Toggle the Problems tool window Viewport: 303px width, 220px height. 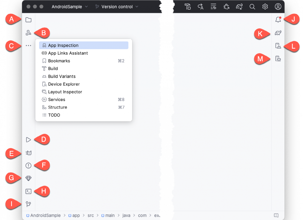(x=28, y=165)
